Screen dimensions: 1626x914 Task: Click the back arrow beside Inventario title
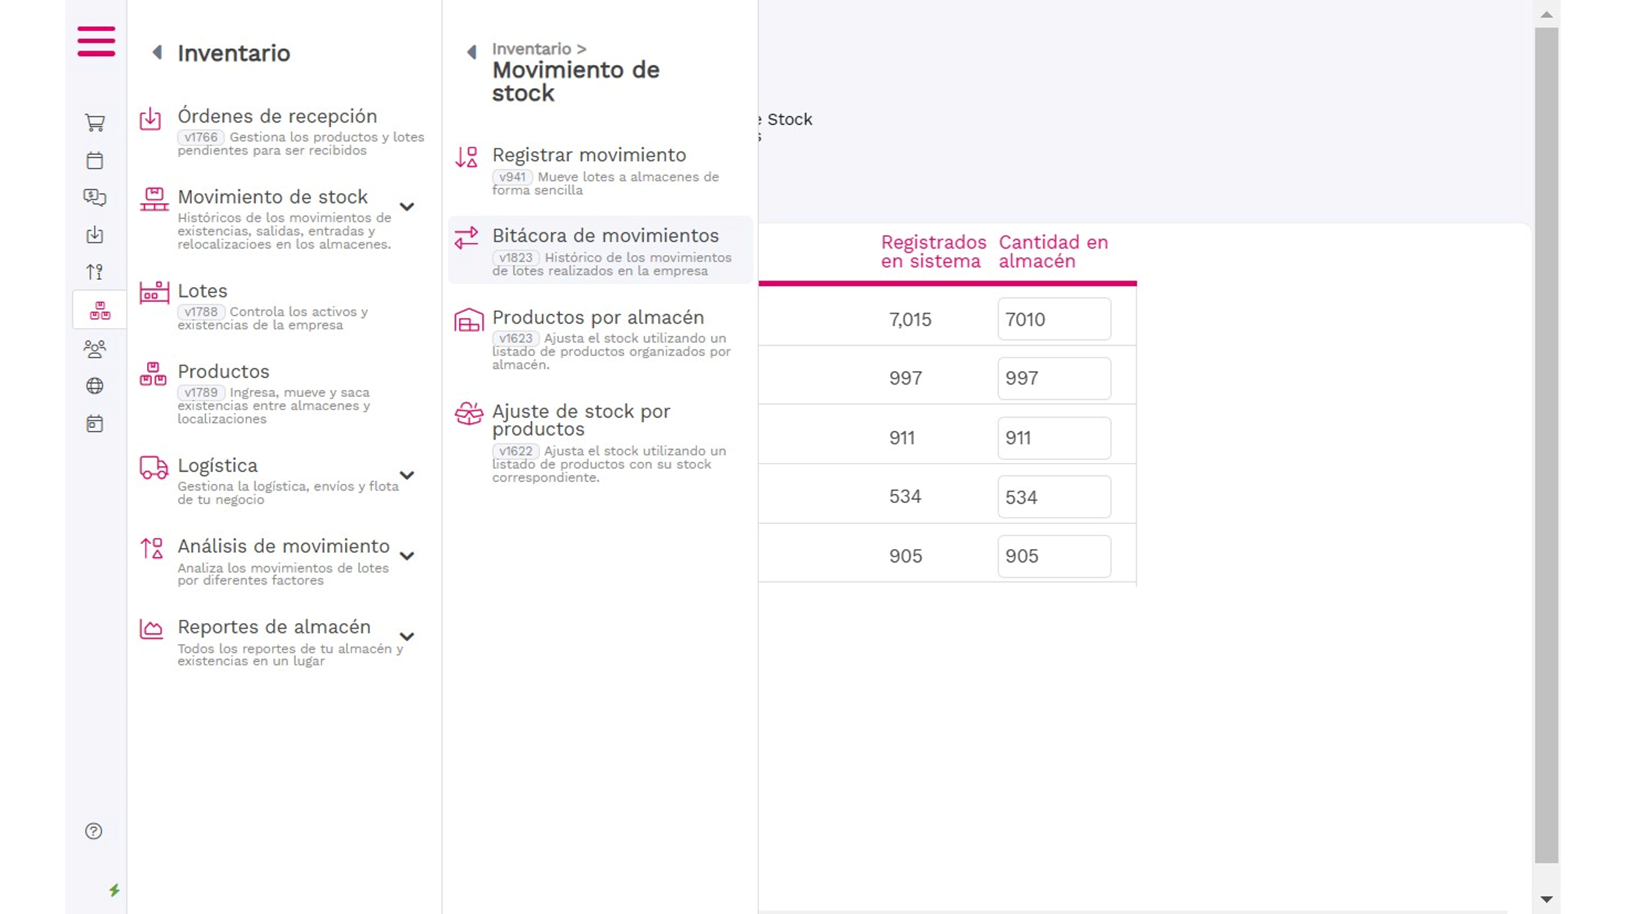point(157,52)
